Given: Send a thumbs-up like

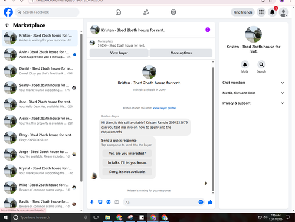Looking at the screenshot, I should tap(210, 202).
